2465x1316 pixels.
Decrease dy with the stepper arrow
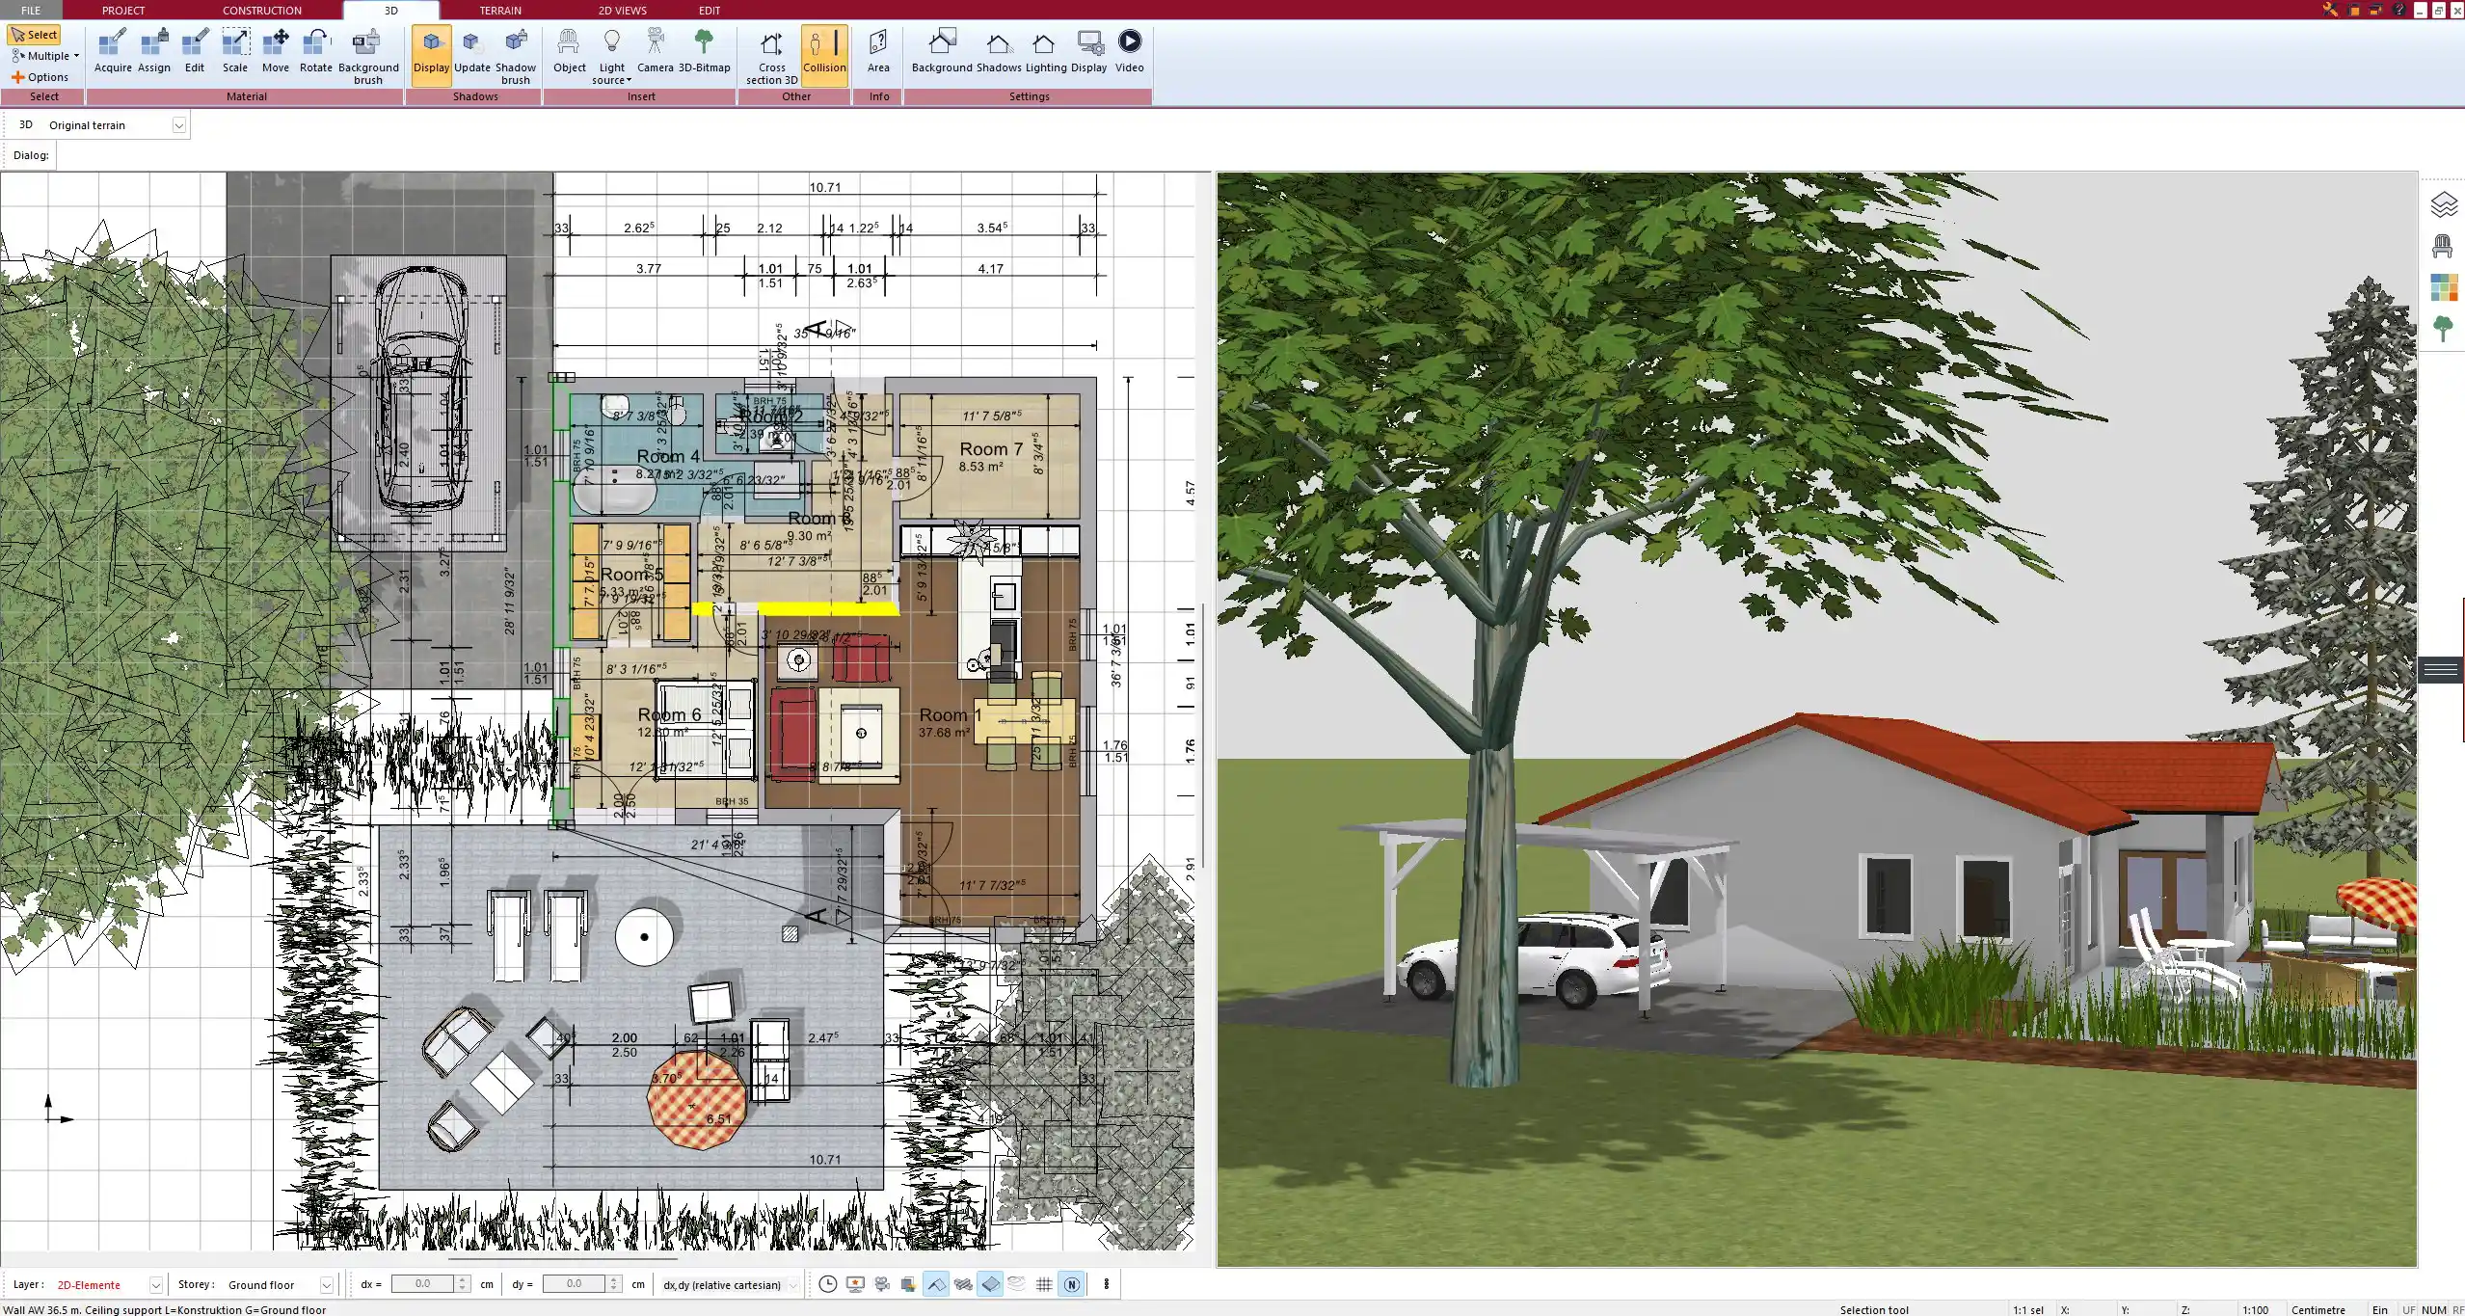[615, 1289]
